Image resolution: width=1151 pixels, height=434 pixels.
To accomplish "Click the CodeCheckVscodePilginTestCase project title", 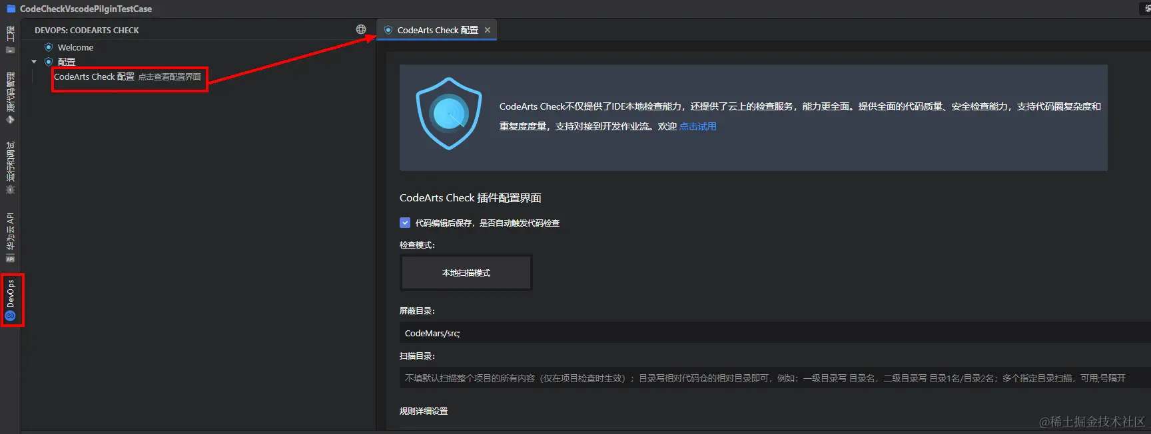I will tap(86, 9).
